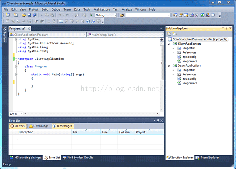Image resolution: width=236 pixels, height=169 pixels.
Task: Open the 100 % zoom dropdown
Action: coord(22,114)
